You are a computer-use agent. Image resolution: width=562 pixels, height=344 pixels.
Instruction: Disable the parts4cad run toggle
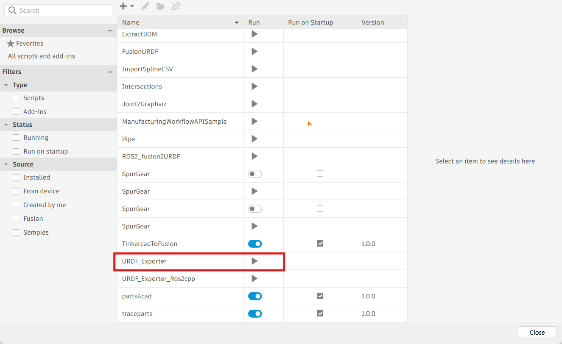click(x=255, y=297)
